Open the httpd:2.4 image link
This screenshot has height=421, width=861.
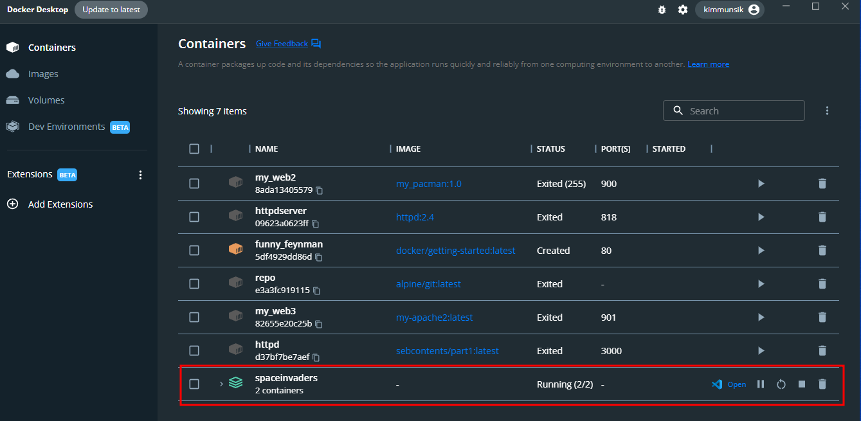pyautogui.click(x=415, y=217)
